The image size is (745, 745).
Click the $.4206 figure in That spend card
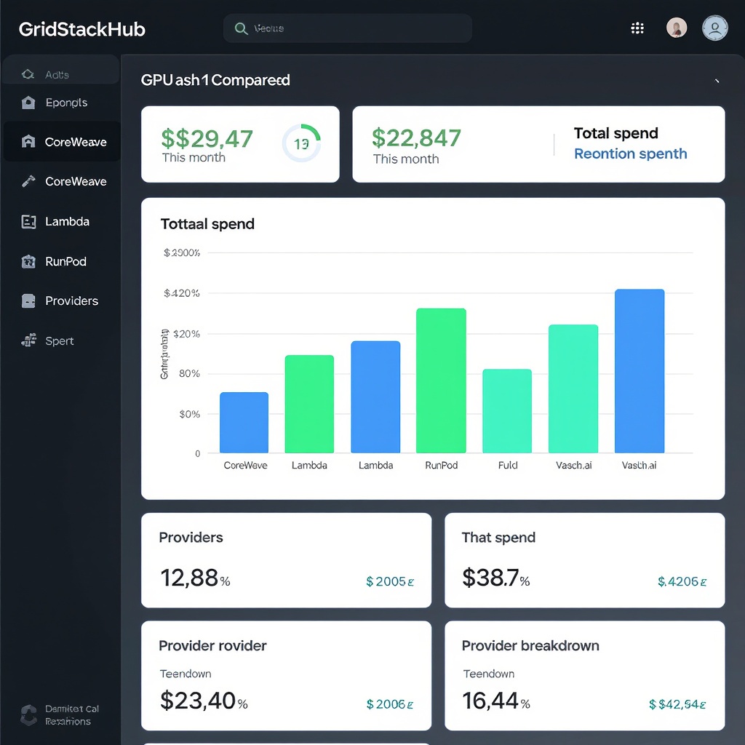click(682, 581)
